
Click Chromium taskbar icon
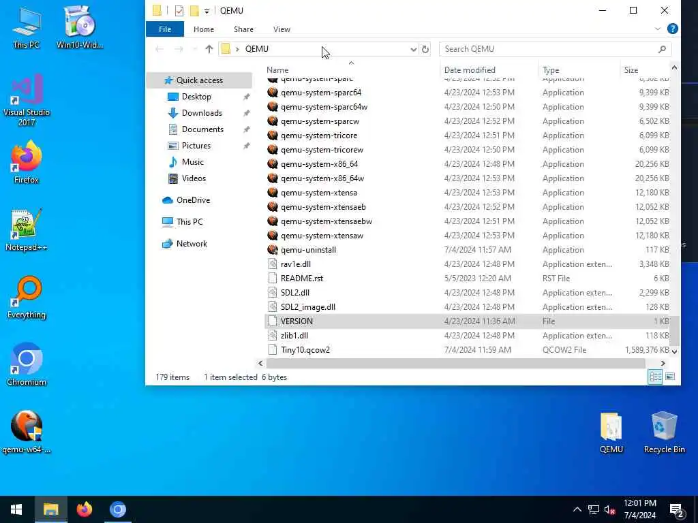(117, 509)
